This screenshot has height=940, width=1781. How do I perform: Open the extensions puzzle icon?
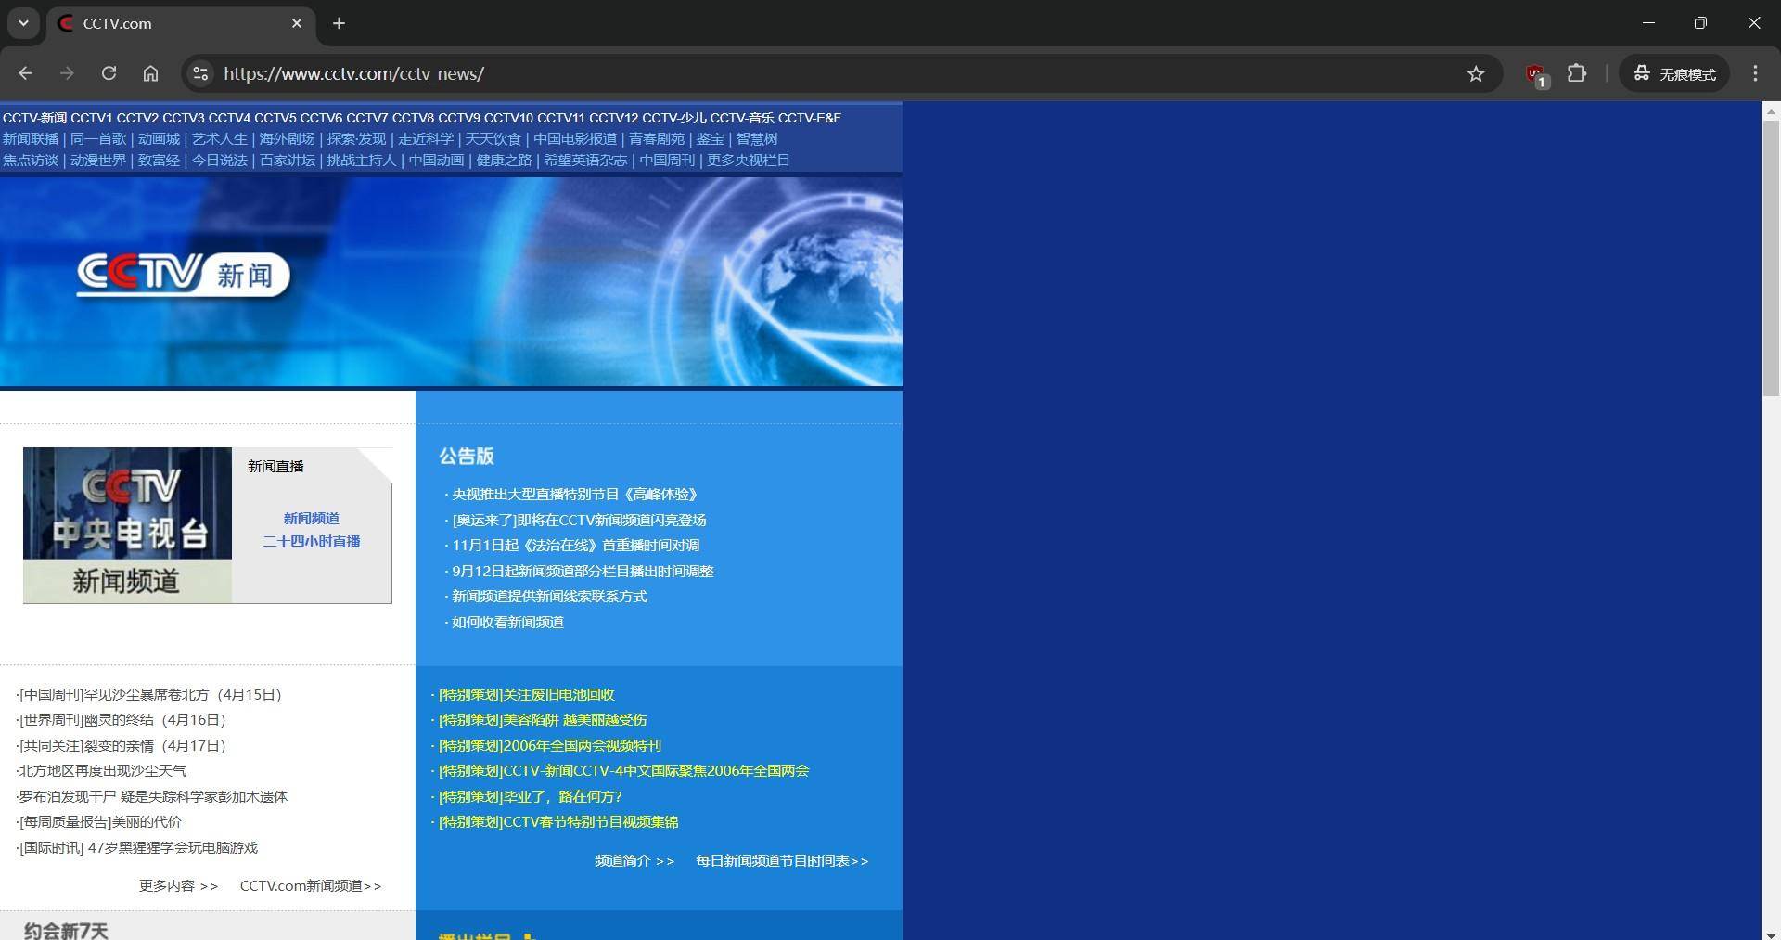click(1577, 73)
